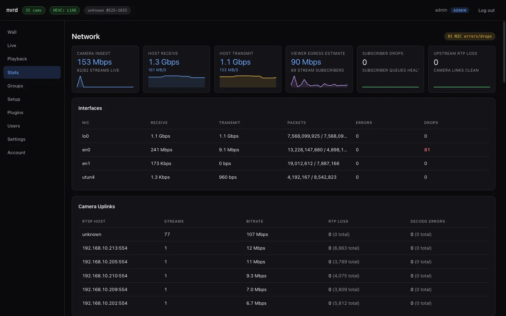506x316 pixels.
Task: Select host 192.168.10.210:554
Action: (x=105, y=276)
